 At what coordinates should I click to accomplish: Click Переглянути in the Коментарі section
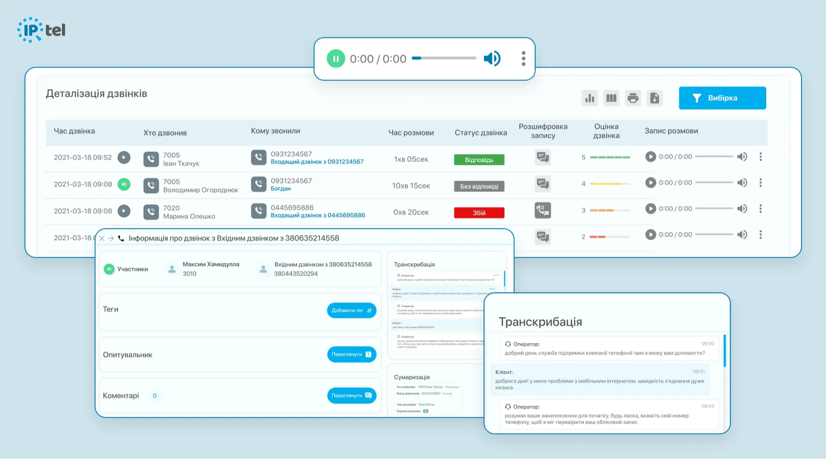pos(351,396)
